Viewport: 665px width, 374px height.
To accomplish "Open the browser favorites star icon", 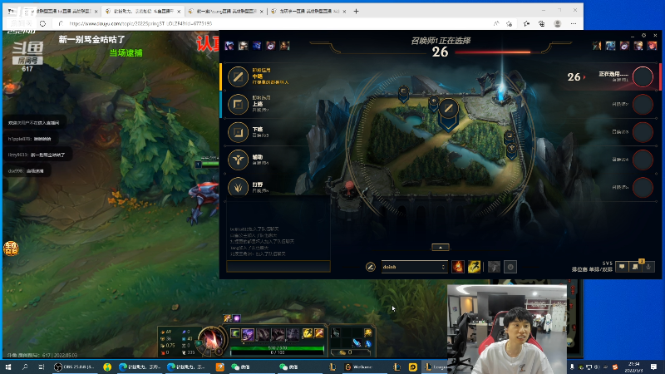I will coord(526,24).
